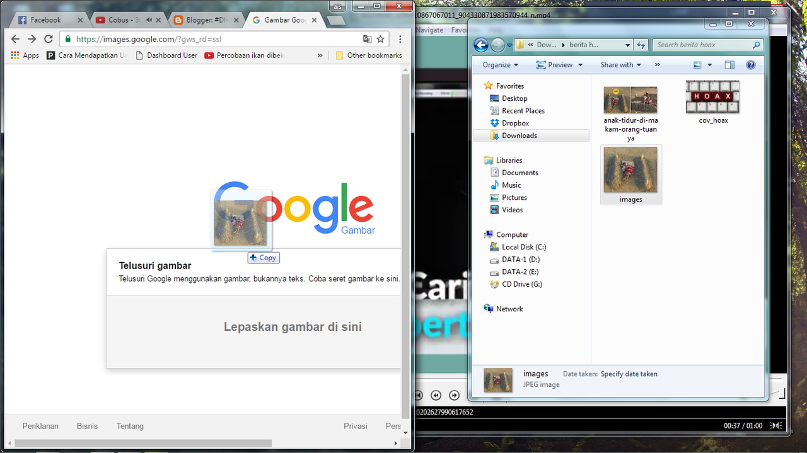Image resolution: width=807 pixels, height=453 pixels.
Task: Open Preview dropdown arrow
Action: point(580,65)
